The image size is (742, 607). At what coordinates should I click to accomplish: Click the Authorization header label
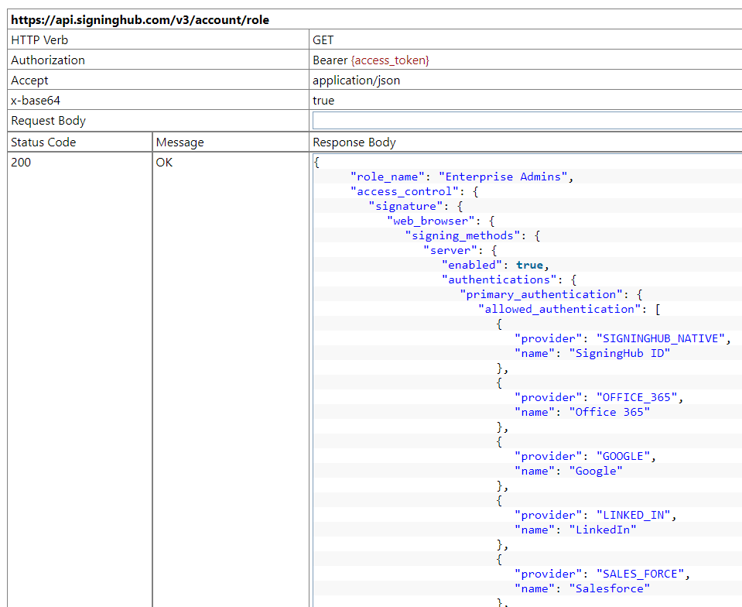tap(48, 60)
